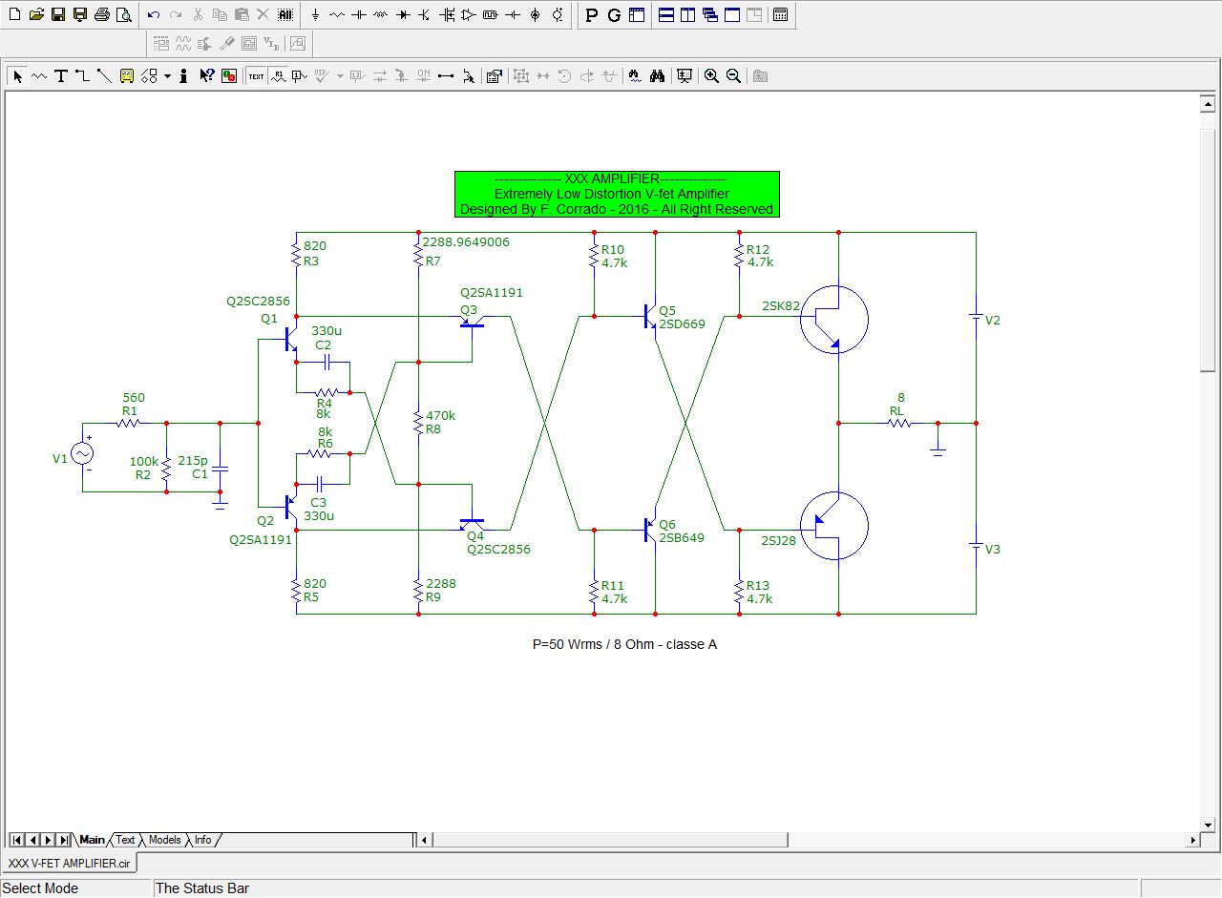1222x898 pixels.
Task: Place a capacitor component
Action: 359,15
